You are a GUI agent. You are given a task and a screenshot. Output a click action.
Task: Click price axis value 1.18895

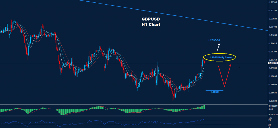273,76
